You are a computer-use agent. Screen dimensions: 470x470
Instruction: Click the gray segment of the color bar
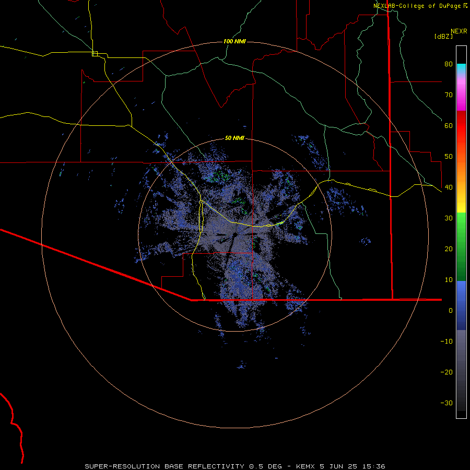tap(461, 370)
